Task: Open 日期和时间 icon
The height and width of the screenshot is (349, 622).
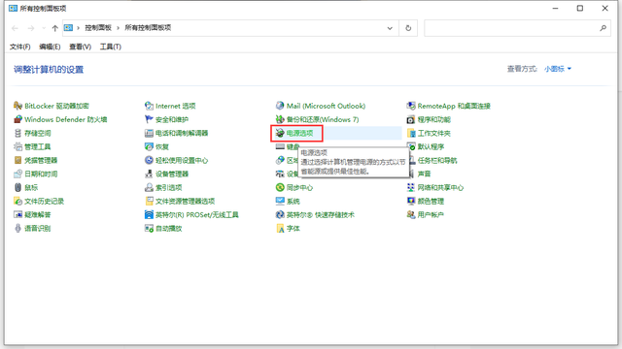Action: coord(17,174)
